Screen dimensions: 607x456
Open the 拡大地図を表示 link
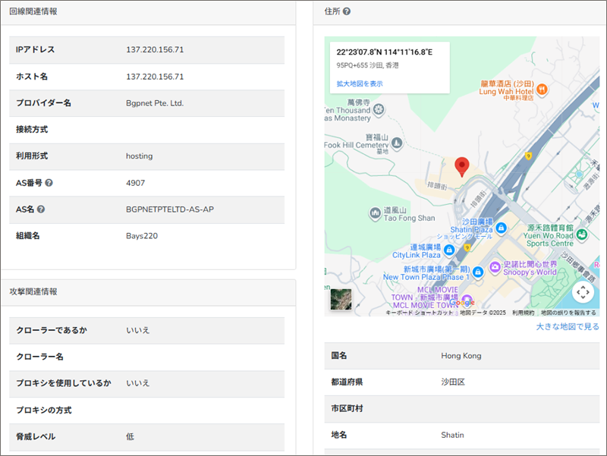click(x=360, y=83)
